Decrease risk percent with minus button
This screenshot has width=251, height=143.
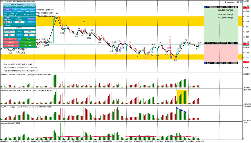click(14, 22)
